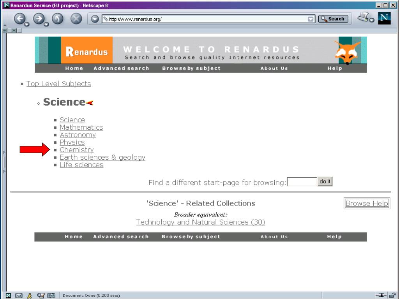Screen dimensions: 399x299
Task: Stop loading with the X Stop button
Action: (x=76, y=19)
